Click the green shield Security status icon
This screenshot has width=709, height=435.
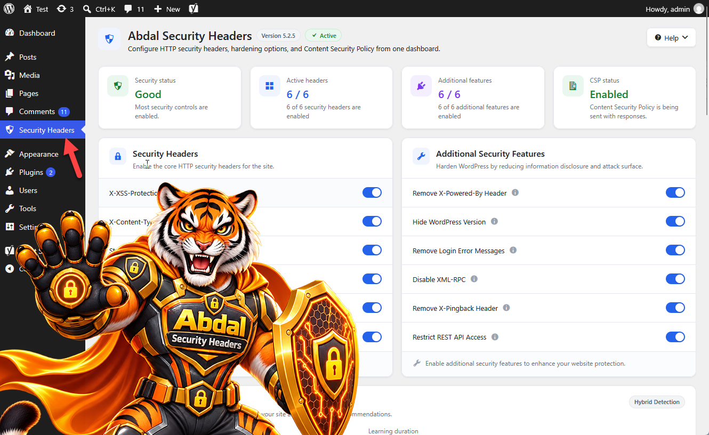pos(118,86)
